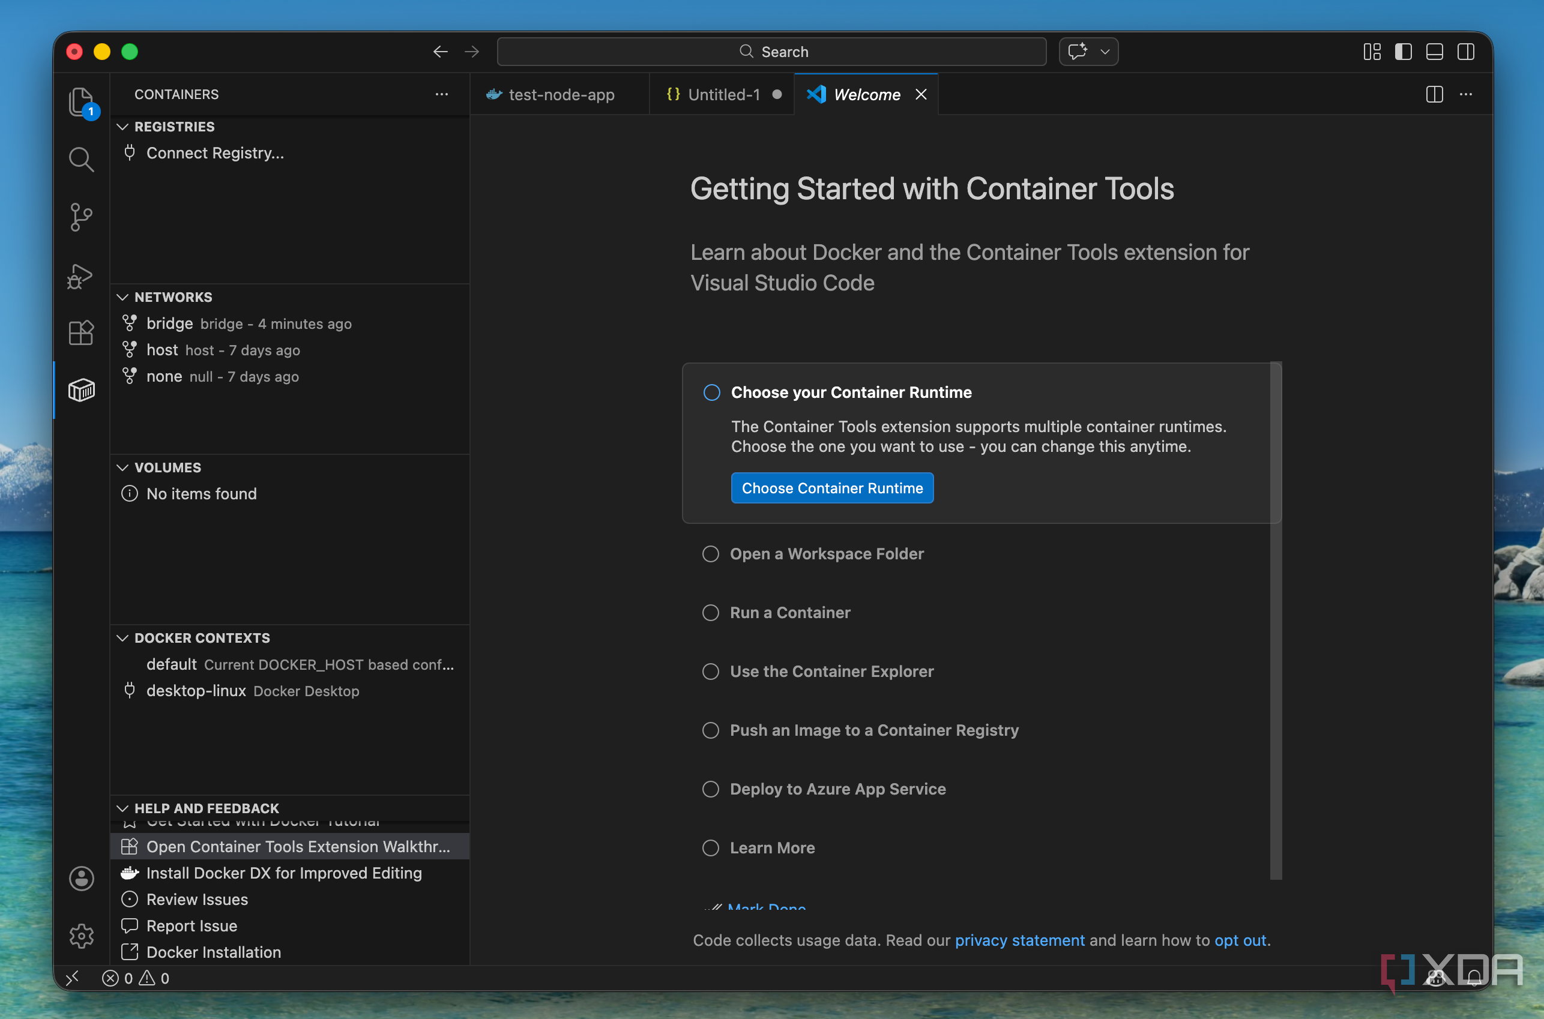The image size is (1544, 1019).
Task: Toggle the Primary Side Bar icon
Action: pos(1403,52)
